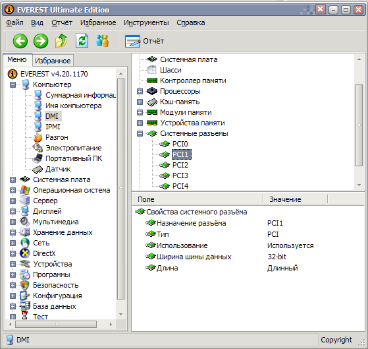Click the Конфигурация icon
The height and width of the screenshot is (349, 368).
pyautogui.click(x=25, y=296)
